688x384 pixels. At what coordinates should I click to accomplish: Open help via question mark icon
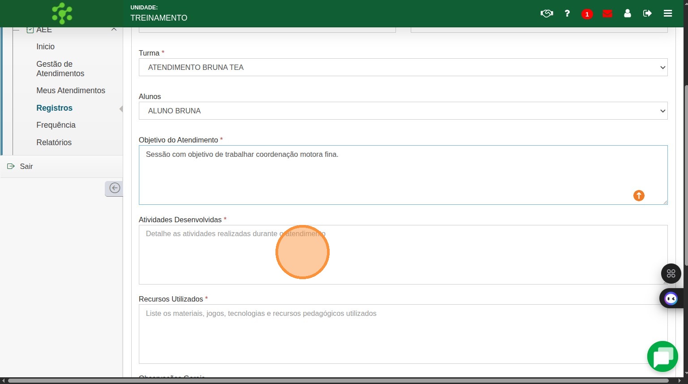pyautogui.click(x=567, y=13)
